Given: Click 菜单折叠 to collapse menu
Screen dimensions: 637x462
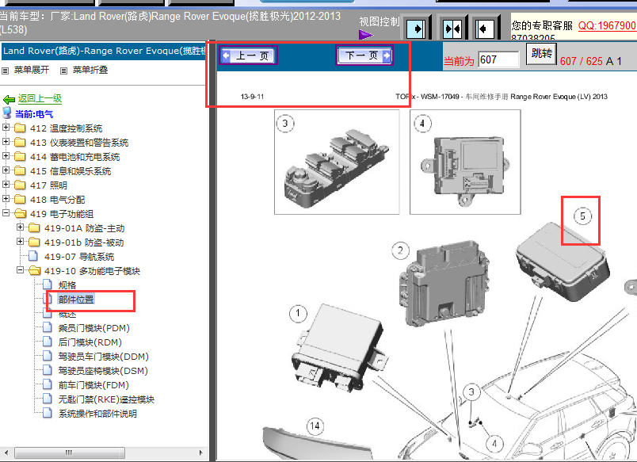Looking at the screenshot, I should (90, 70).
